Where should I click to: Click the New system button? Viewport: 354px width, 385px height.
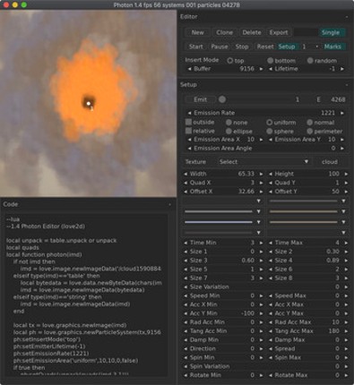pos(197,32)
